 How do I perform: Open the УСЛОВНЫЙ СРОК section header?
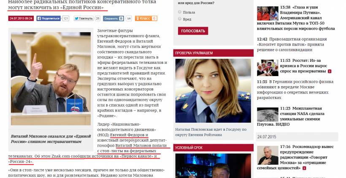click(214, 148)
